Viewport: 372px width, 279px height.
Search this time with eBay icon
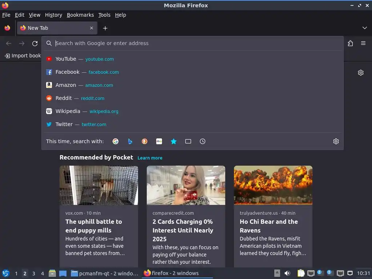pos(159,141)
